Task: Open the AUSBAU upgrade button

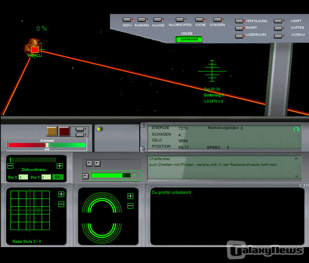Action: [x=278, y=36]
